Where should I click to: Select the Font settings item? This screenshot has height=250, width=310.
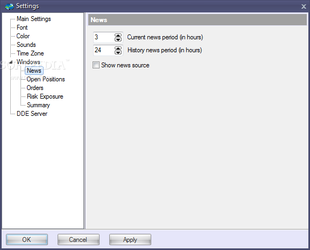point(22,27)
